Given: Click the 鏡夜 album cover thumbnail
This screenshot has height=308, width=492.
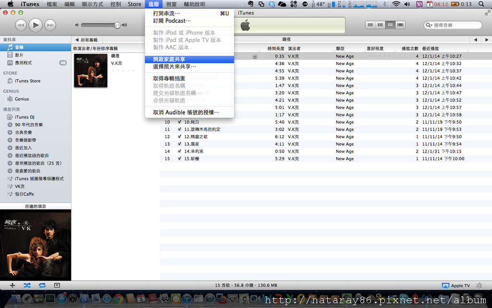Looking at the screenshot, I should click(x=91, y=70).
